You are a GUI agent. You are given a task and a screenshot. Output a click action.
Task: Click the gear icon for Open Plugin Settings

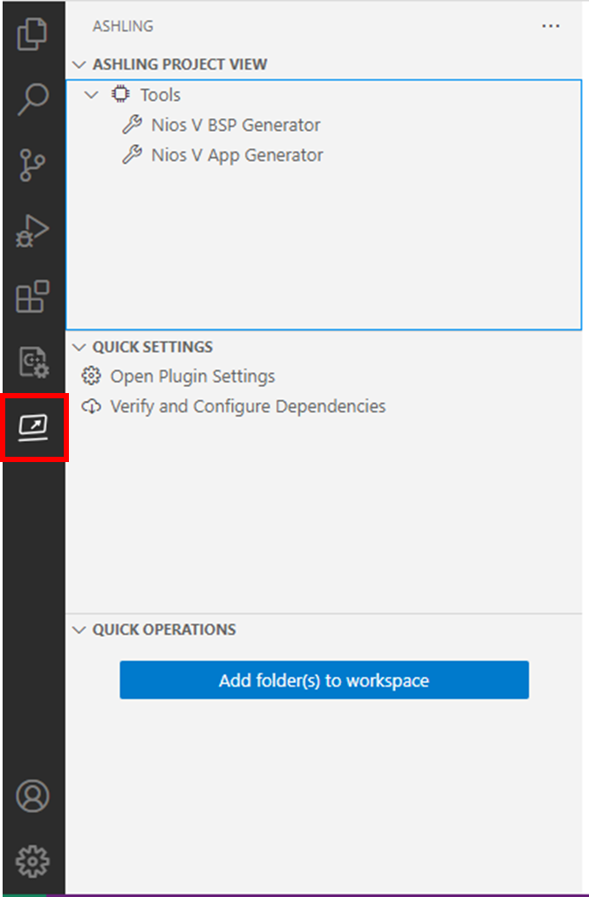[x=93, y=376]
